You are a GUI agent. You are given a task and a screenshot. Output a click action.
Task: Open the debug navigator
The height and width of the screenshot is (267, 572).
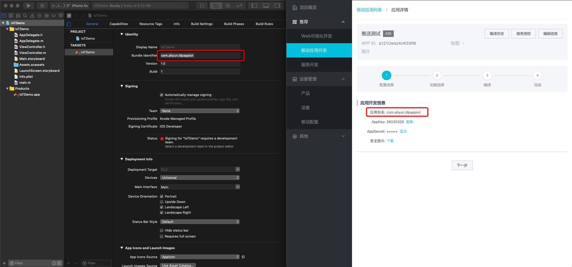46,15
